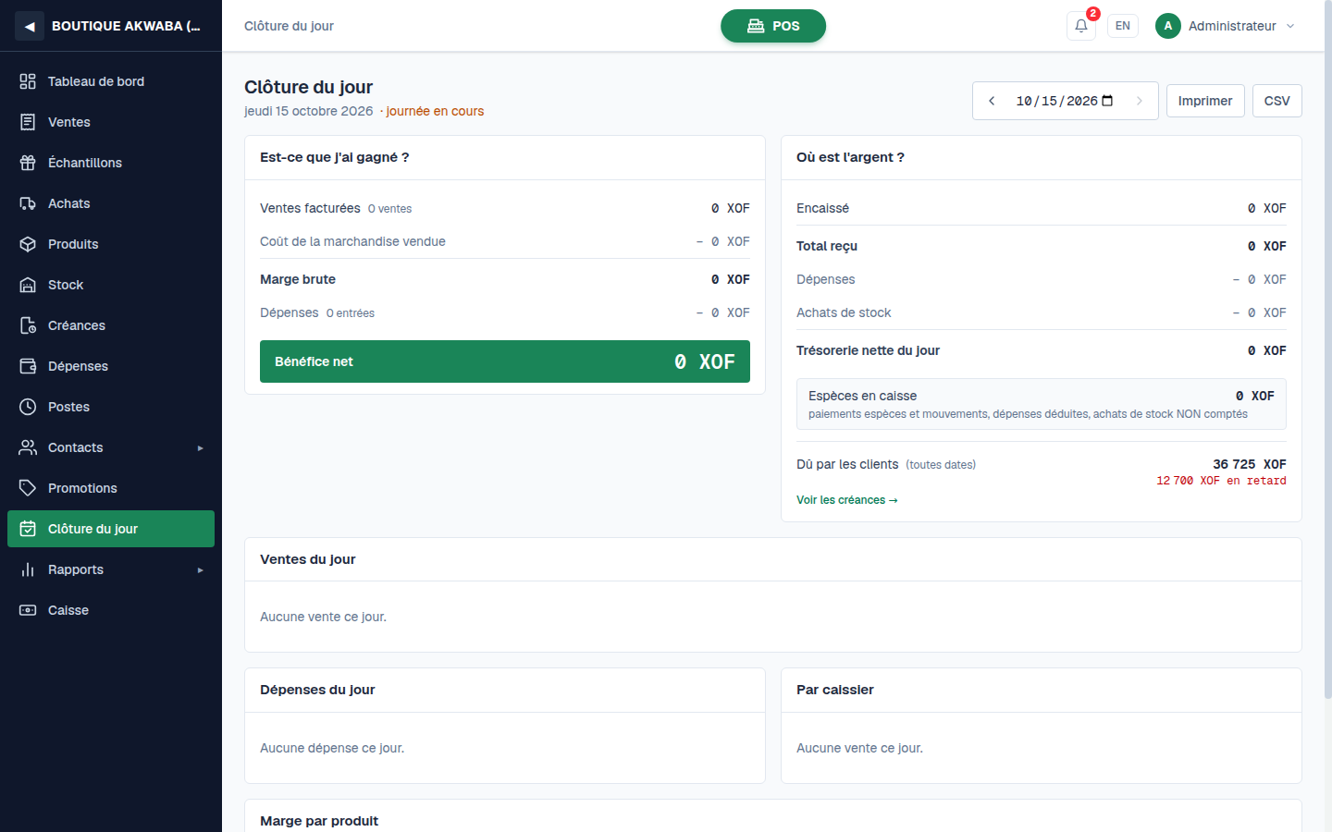The width and height of the screenshot is (1332, 832).
Task: Click the Rapports bar chart icon
Action: (28, 569)
